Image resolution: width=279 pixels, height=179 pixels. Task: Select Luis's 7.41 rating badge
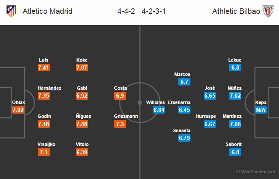click(x=44, y=67)
